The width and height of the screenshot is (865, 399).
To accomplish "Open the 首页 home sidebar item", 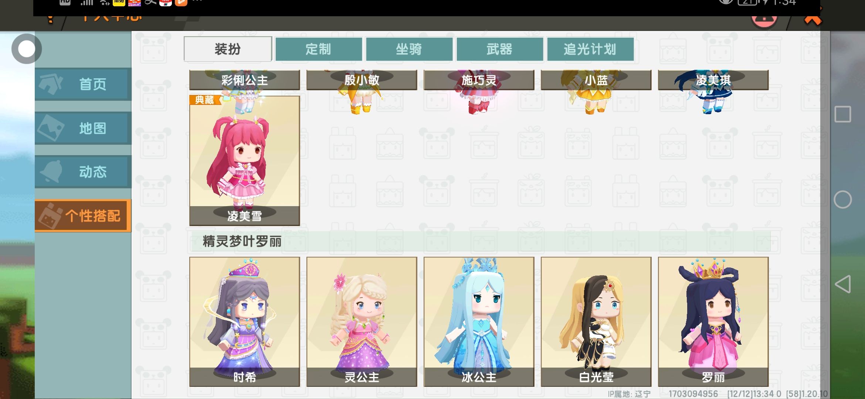I will [83, 84].
